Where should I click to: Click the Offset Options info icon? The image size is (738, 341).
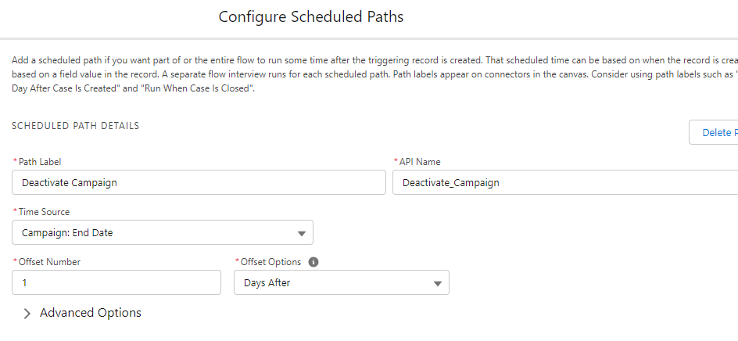click(313, 262)
